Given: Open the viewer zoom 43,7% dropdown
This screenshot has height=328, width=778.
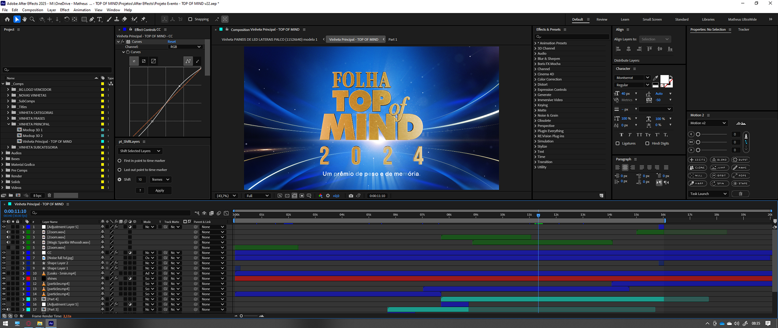Looking at the screenshot, I should (x=226, y=196).
